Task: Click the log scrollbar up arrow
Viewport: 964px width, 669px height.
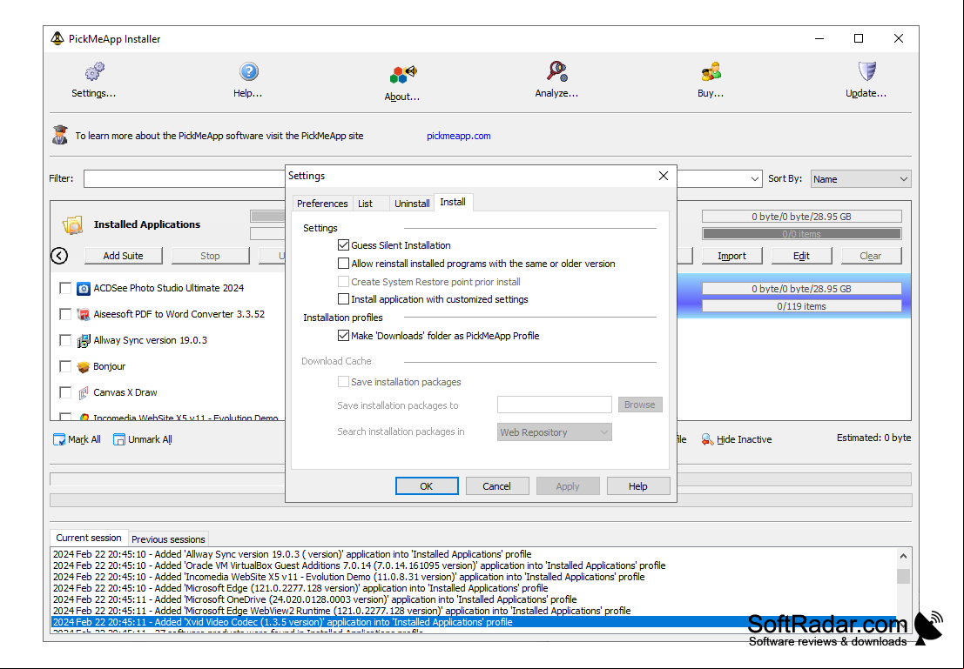Action: [x=903, y=556]
